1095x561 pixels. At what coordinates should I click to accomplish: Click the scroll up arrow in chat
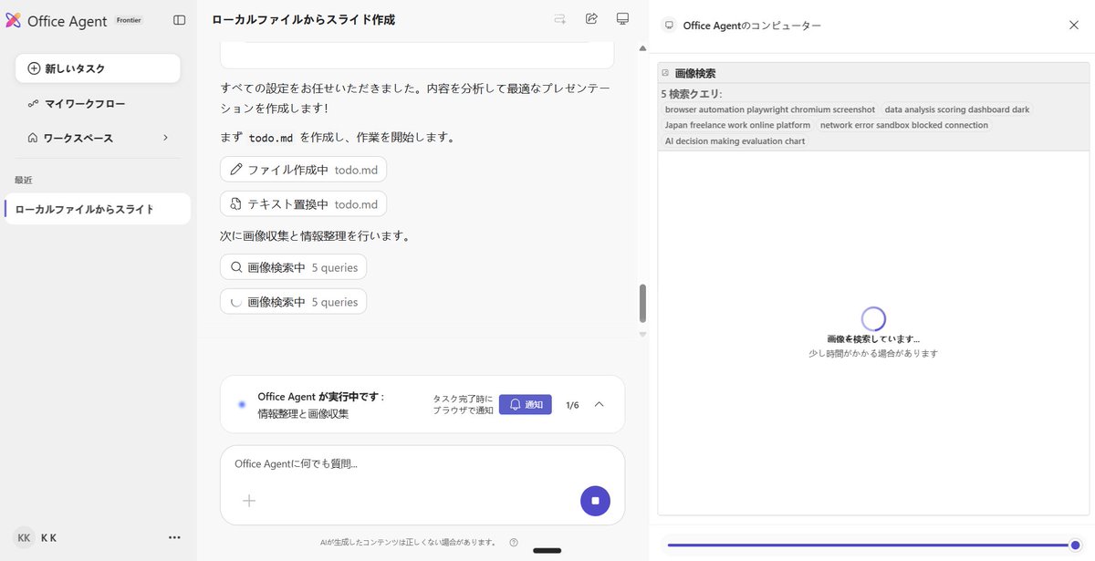click(x=642, y=47)
